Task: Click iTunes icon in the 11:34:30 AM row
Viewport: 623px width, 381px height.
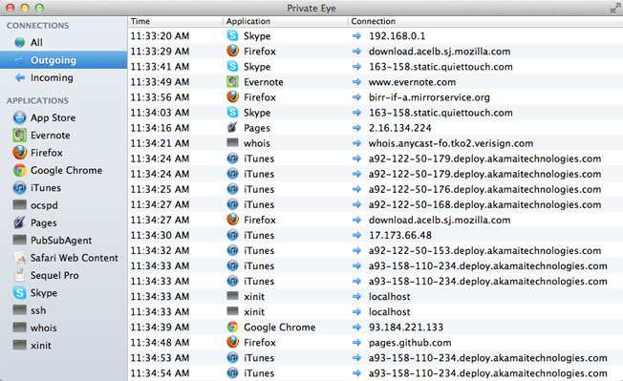Action: (232, 235)
